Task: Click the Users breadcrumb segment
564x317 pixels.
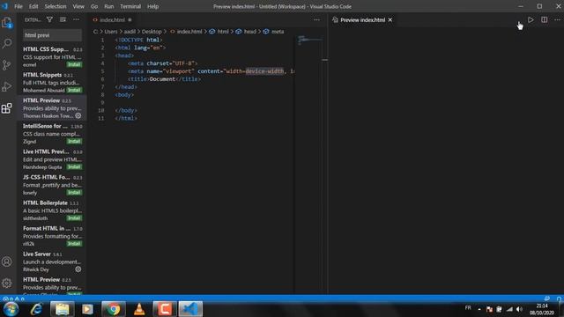Action: tap(111, 32)
